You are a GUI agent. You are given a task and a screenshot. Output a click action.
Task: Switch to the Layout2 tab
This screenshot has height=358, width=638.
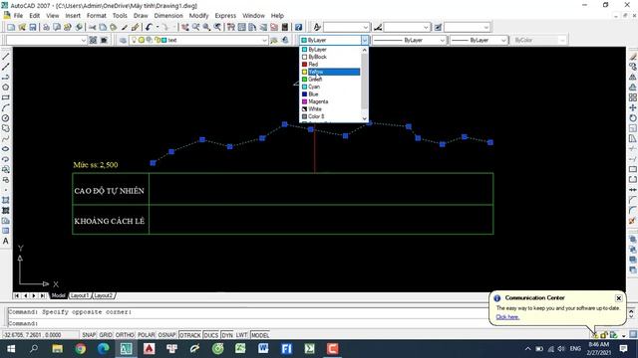[103, 295]
